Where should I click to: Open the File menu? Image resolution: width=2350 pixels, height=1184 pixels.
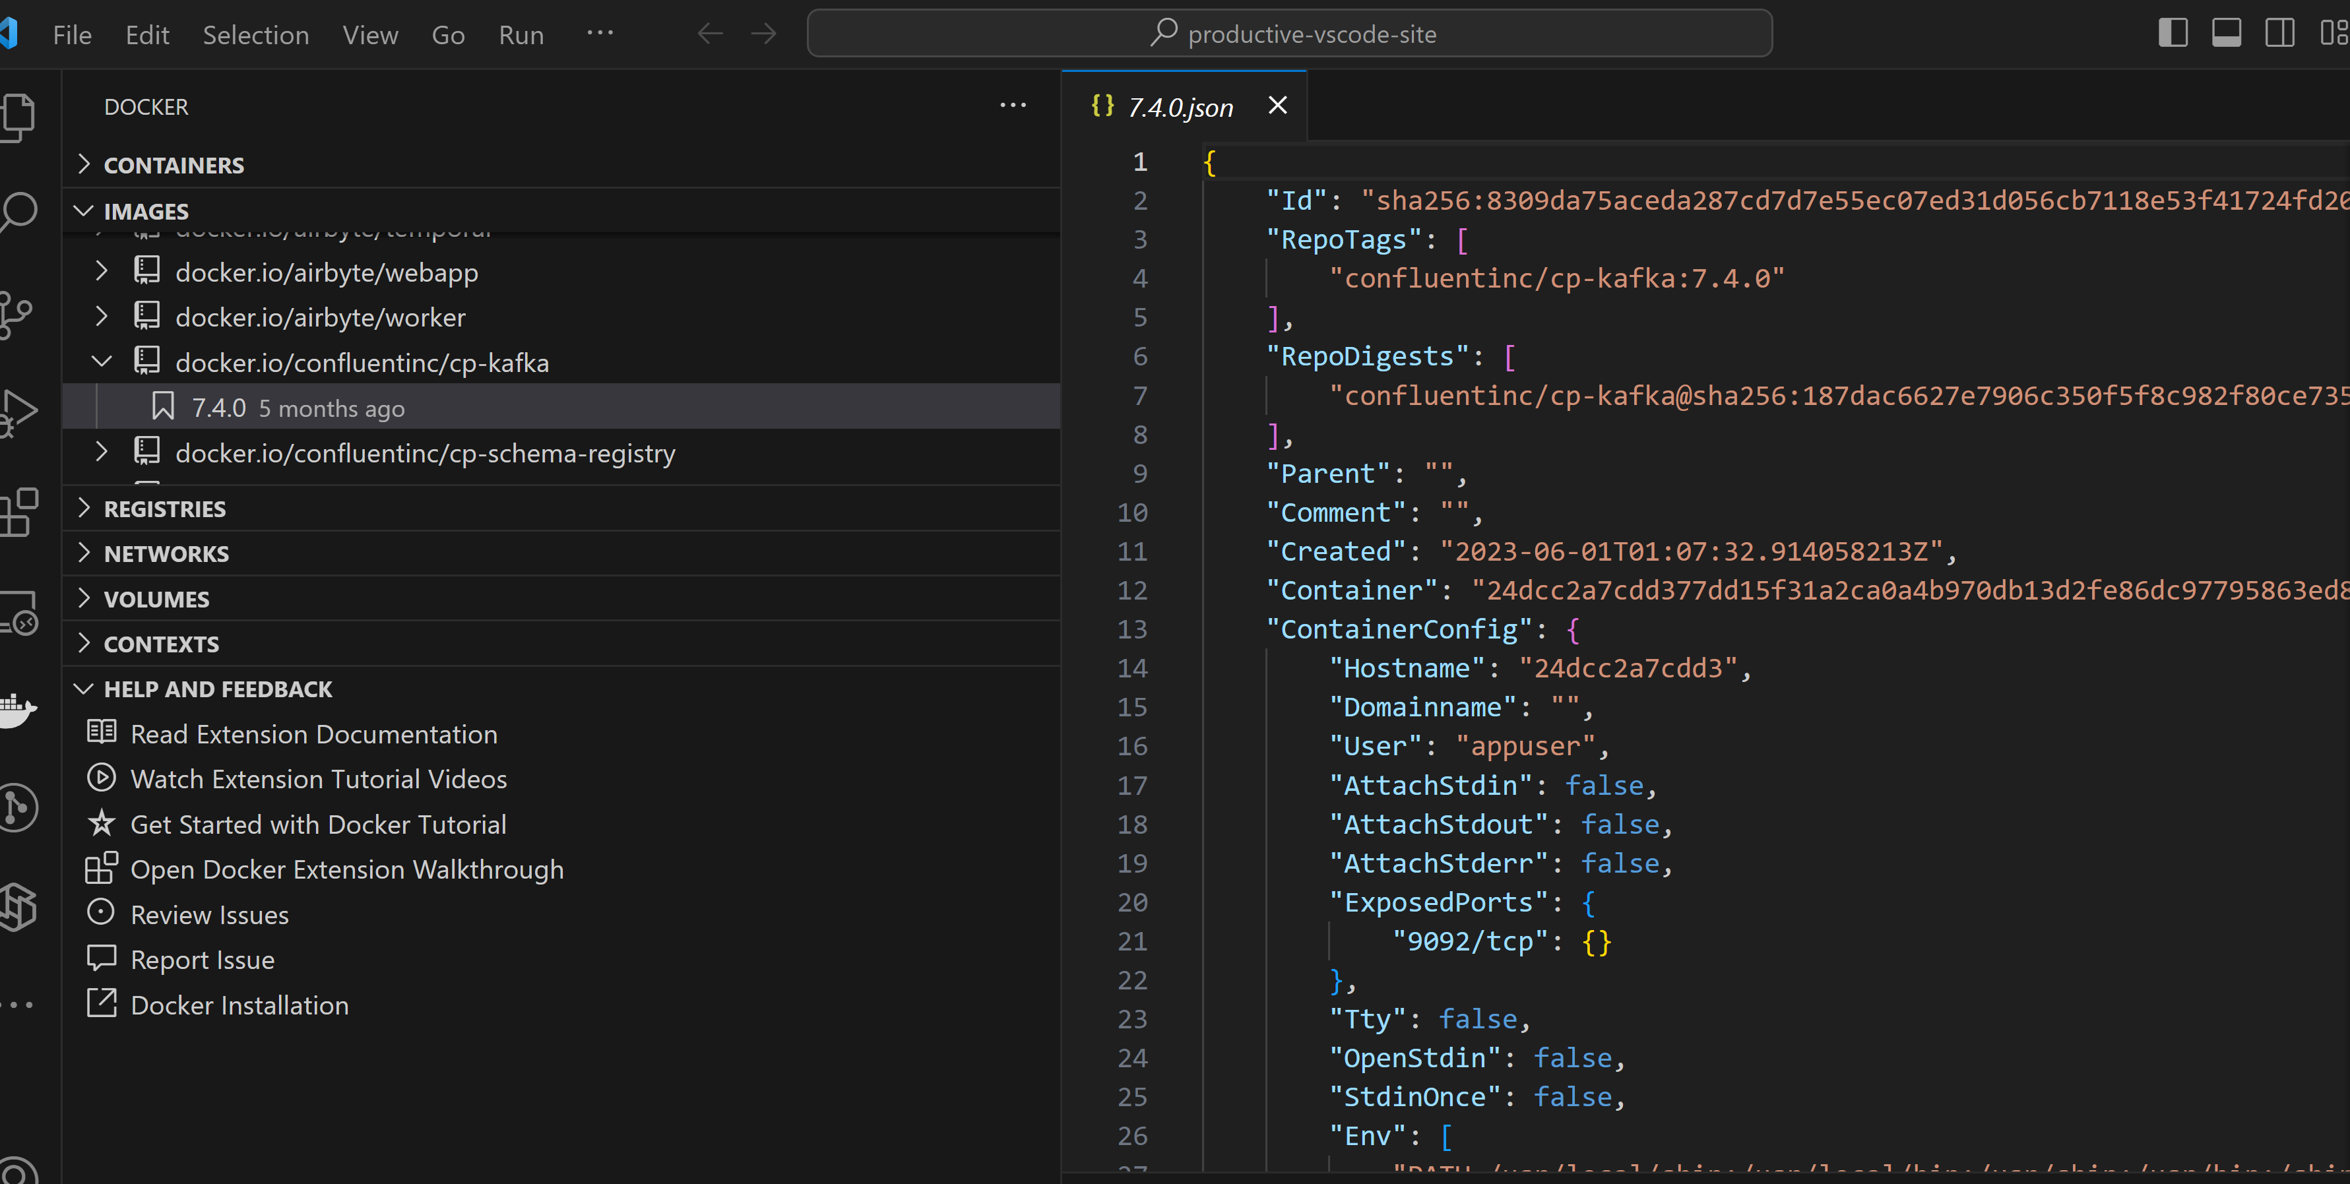point(72,35)
